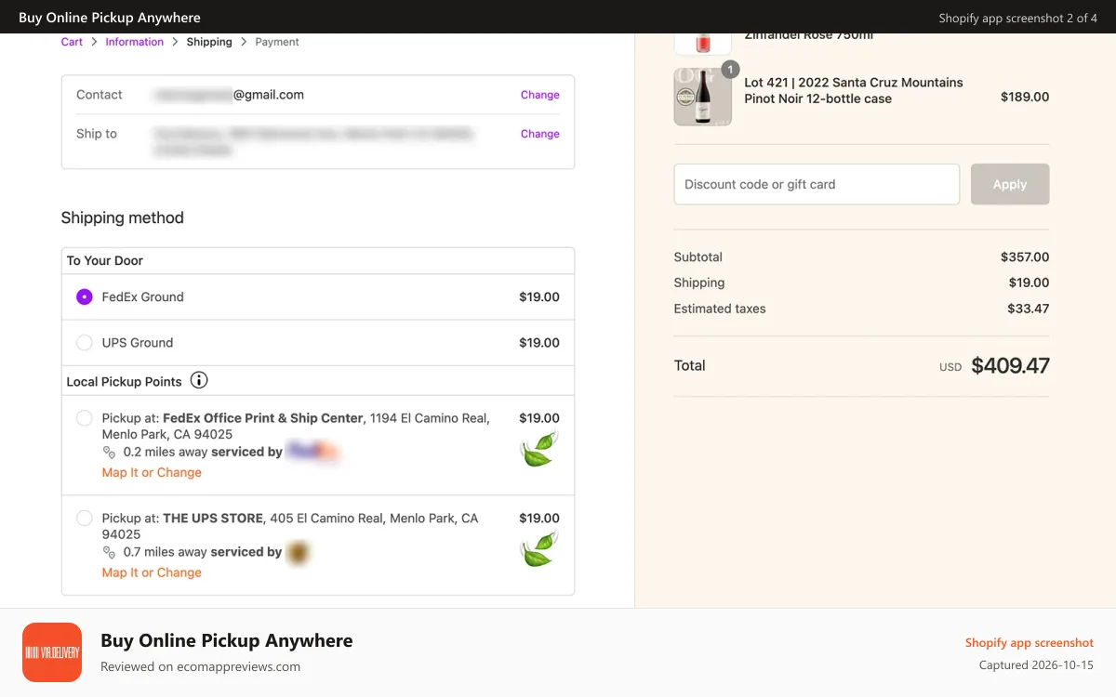Click the green leaf icon for THE UPS STORE pickup
This screenshot has width=1116, height=697.
[x=539, y=549]
